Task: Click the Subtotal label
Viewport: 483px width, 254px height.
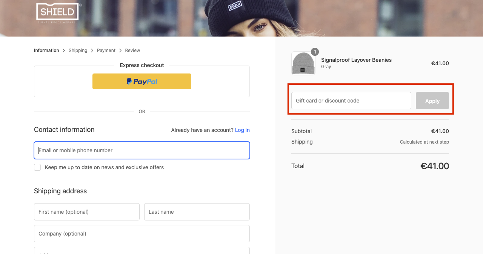Action: (301, 131)
